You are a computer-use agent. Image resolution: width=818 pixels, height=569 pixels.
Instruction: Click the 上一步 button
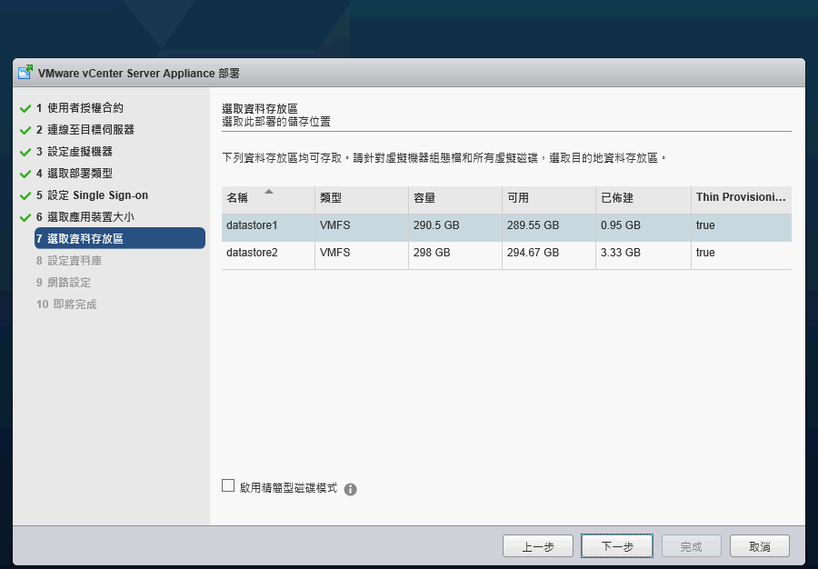pos(538,546)
